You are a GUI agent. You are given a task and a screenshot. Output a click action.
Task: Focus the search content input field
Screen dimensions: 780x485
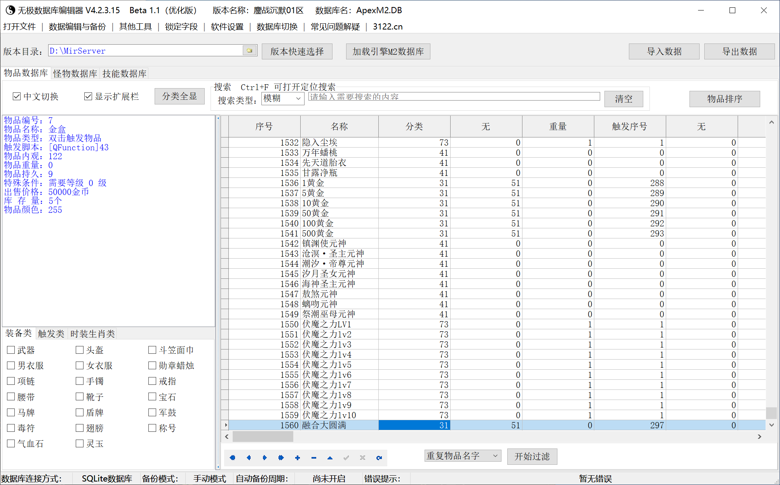coord(454,97)
